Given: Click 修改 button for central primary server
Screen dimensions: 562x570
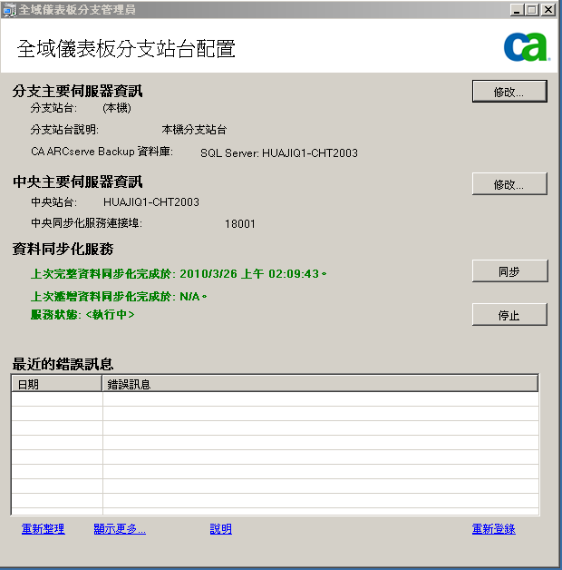Looking at the screenshot, I should (x=509, y=184).
